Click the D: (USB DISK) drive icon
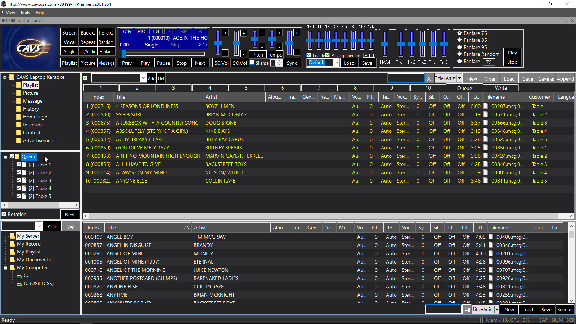The image size is (576, 324). coord(19,284)
